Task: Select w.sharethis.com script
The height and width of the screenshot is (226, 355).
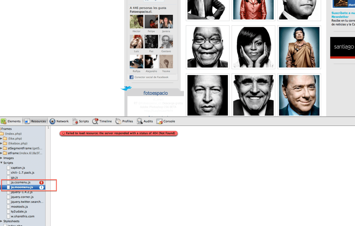Action: (23, 216)
